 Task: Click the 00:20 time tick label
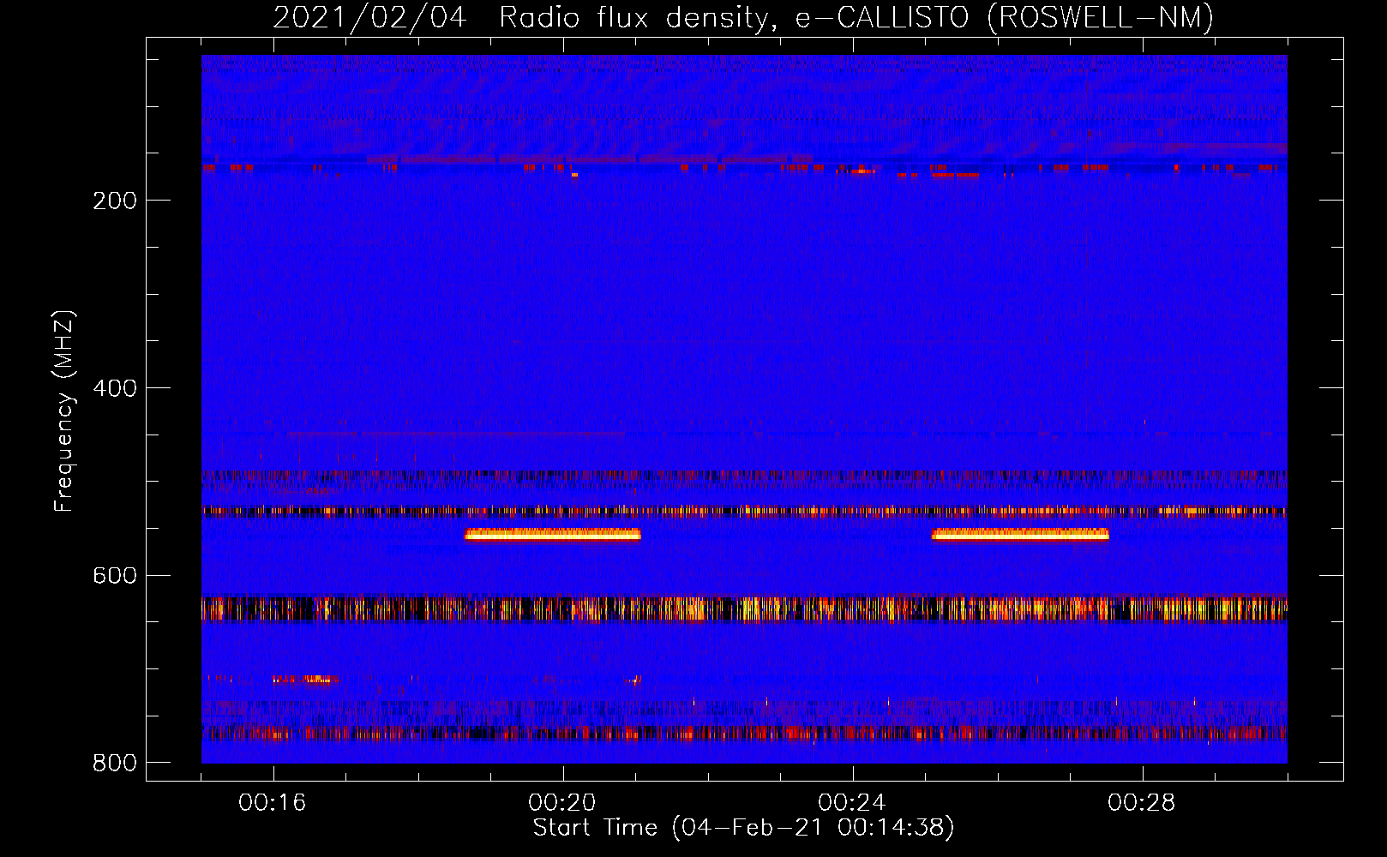562,803
